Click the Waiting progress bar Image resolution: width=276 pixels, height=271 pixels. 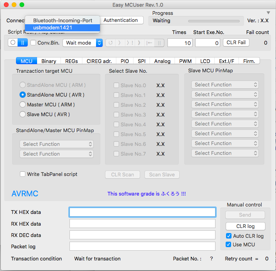point(214,21)
